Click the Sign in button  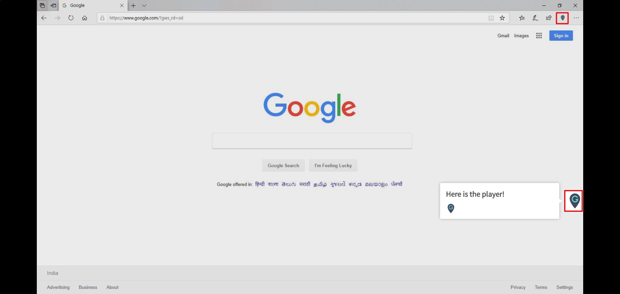pos(561,36)
